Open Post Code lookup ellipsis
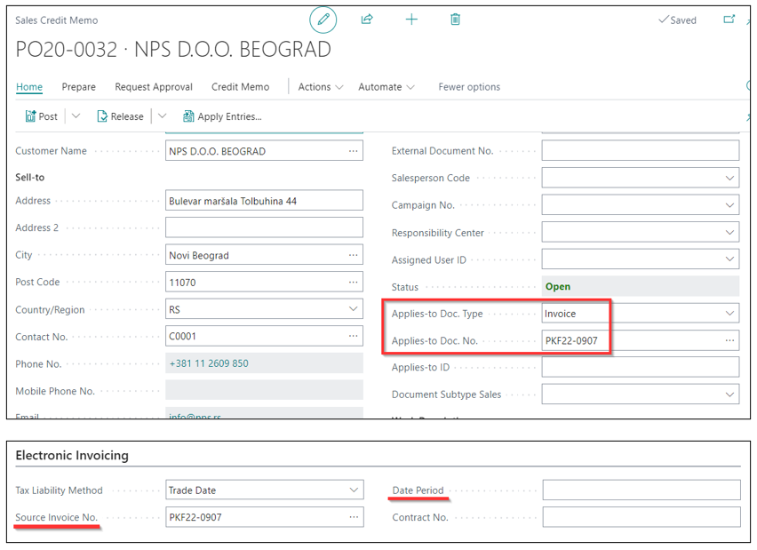The image size is (757, 550). click(354, 282)
